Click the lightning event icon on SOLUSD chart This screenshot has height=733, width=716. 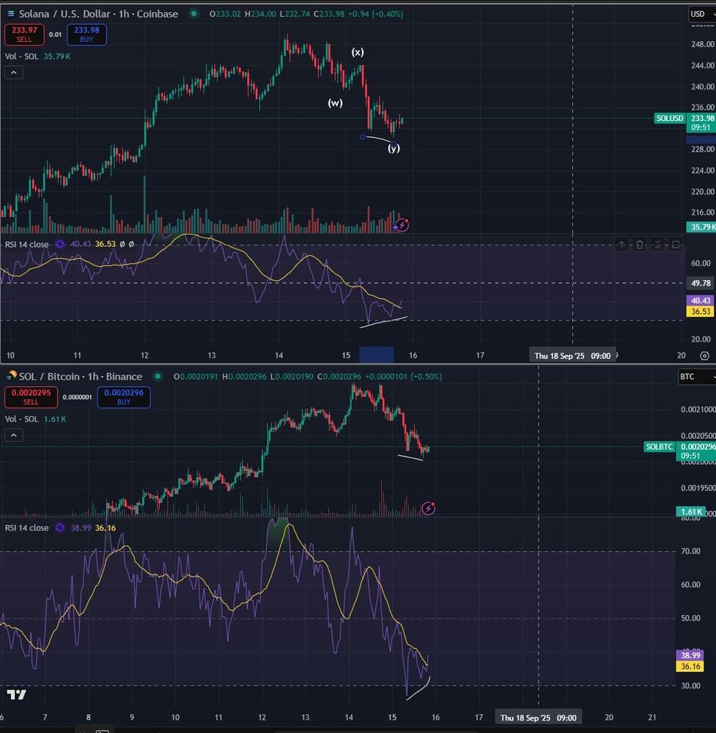(402, 225)
